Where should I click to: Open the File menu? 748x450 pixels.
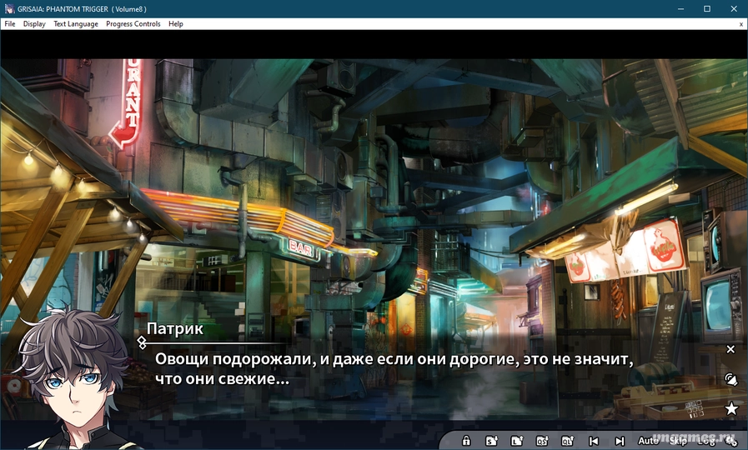[x=9, y=24]
